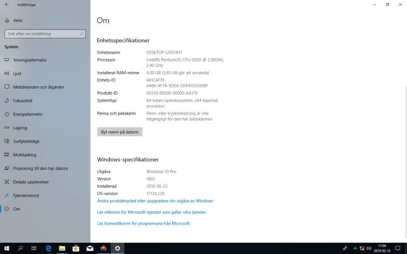Click the network icon in the tray

click(362, 249)
